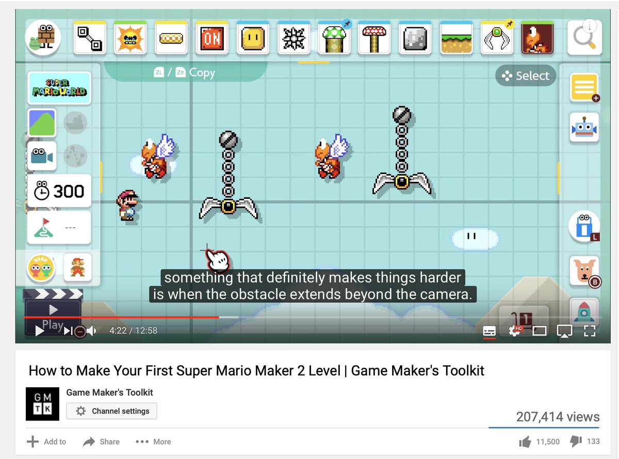Click the right swinging claw on canvas
This screenshot has height=459, width=619.
pyautogui.click(x=402, y=151)
